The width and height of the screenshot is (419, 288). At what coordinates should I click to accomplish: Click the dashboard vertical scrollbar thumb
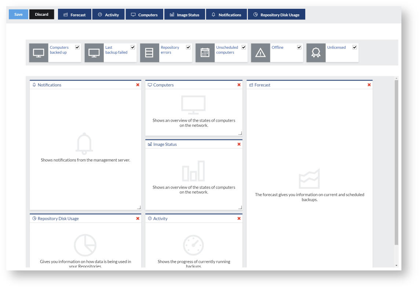point(397,163)
